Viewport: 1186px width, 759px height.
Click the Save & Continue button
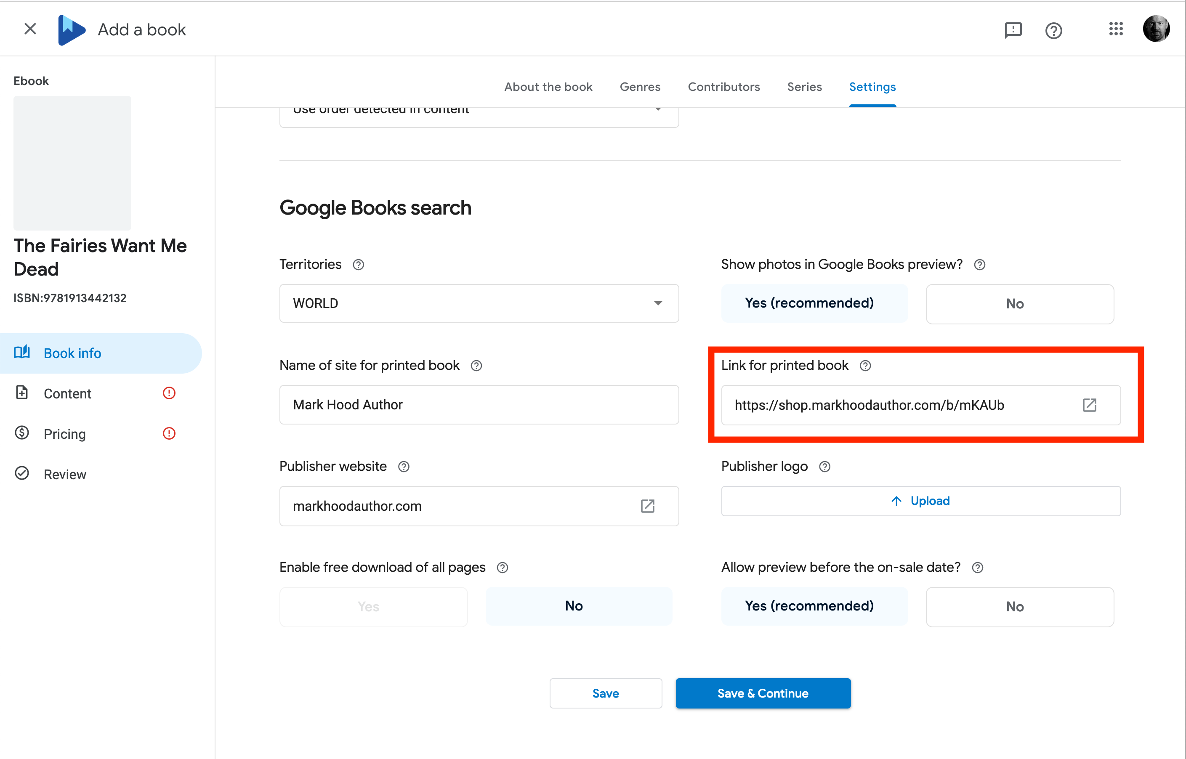point(763,693)
